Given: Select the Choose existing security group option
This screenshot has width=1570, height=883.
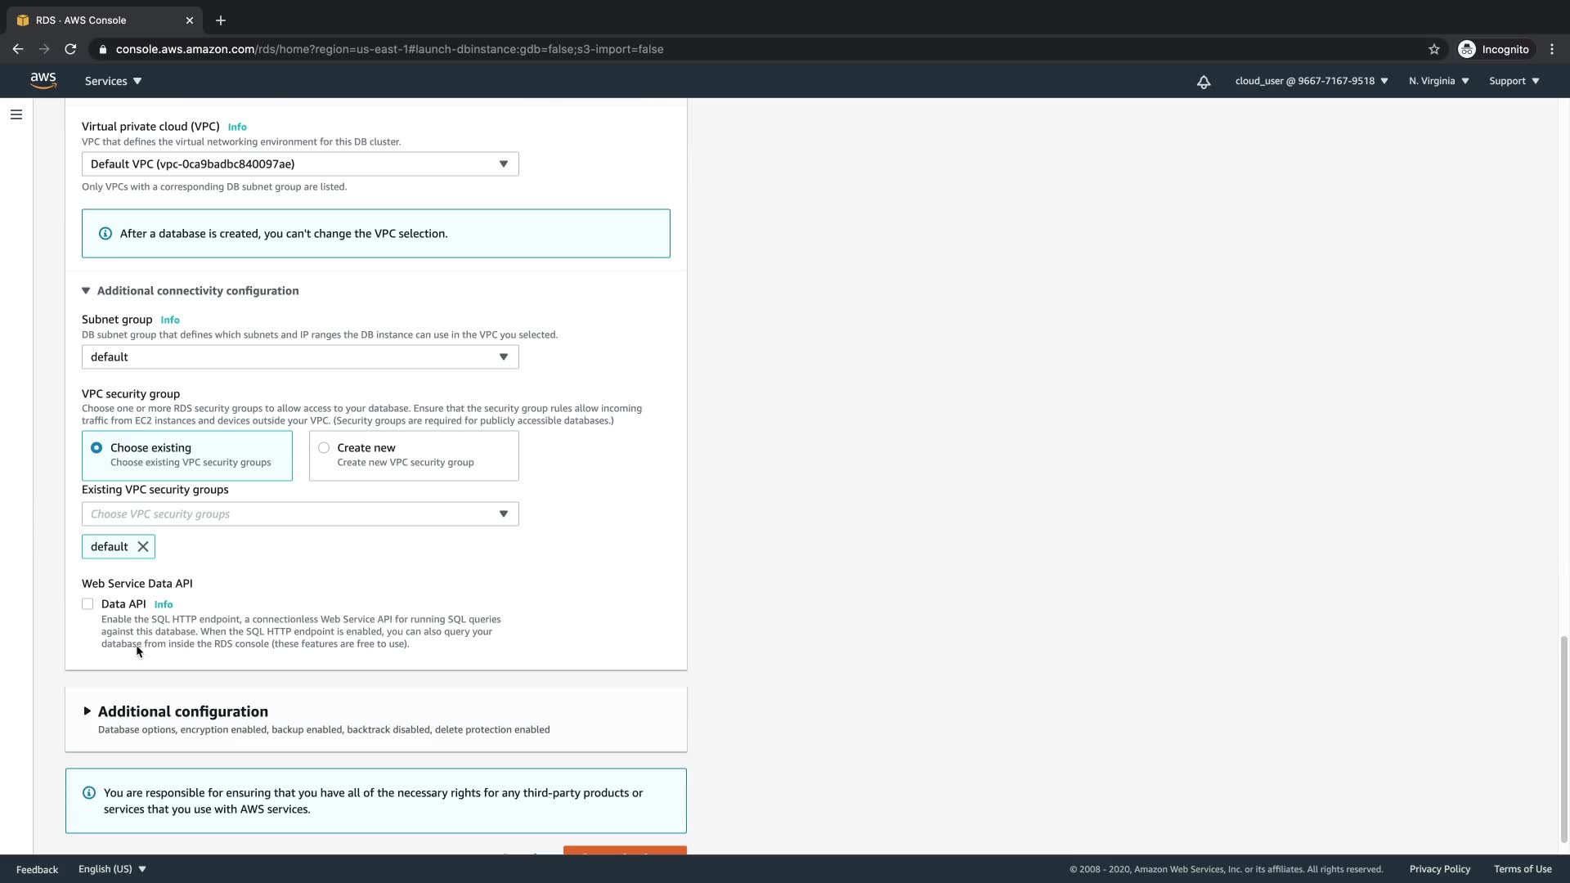Looking at the screenshot, I should pos(97,448).
